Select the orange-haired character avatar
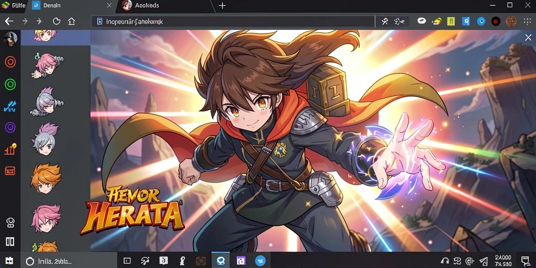The width and height of the screenshot is (536, 268). [x=46, y=177]
